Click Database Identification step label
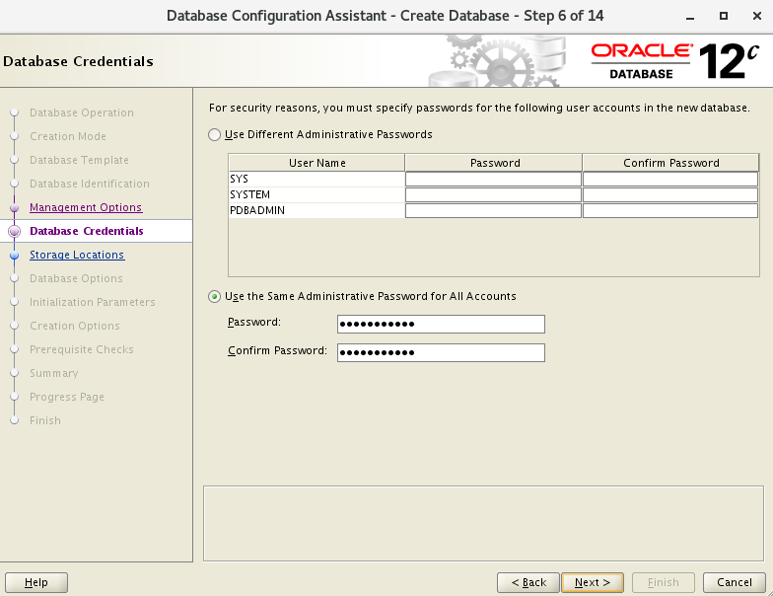The image size is (773, 596). click(89, 184)
